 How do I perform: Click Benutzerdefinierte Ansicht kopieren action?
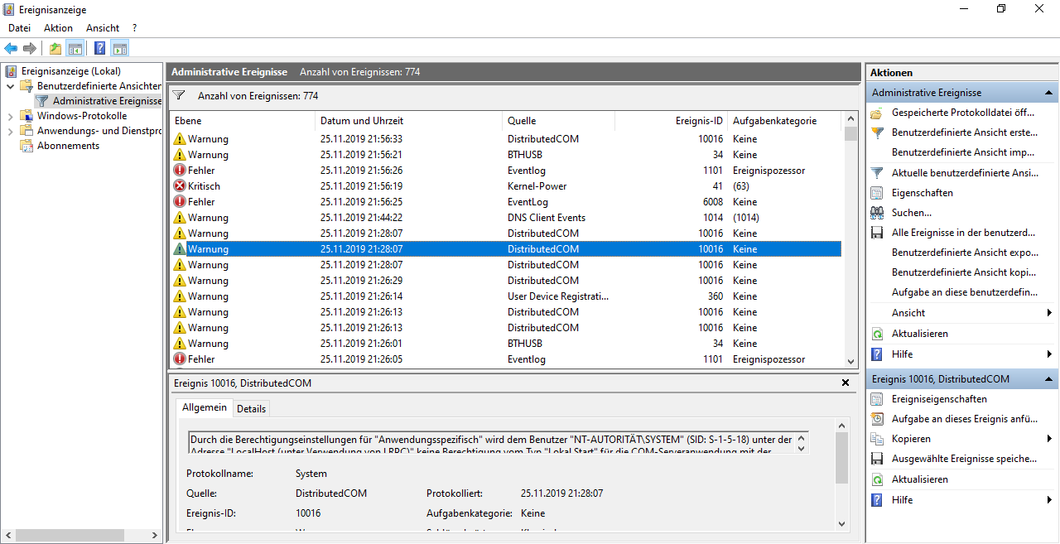[965, 272]
